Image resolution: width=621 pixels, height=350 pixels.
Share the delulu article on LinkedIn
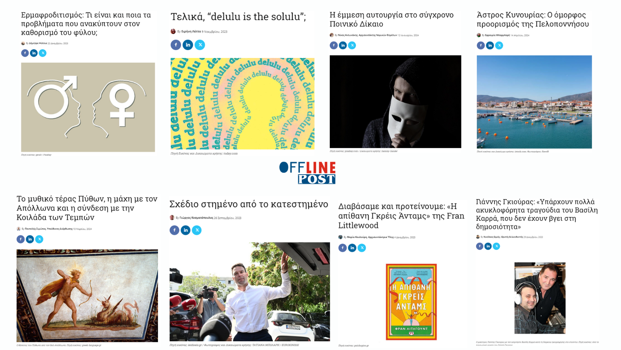(x=188, y=45)
